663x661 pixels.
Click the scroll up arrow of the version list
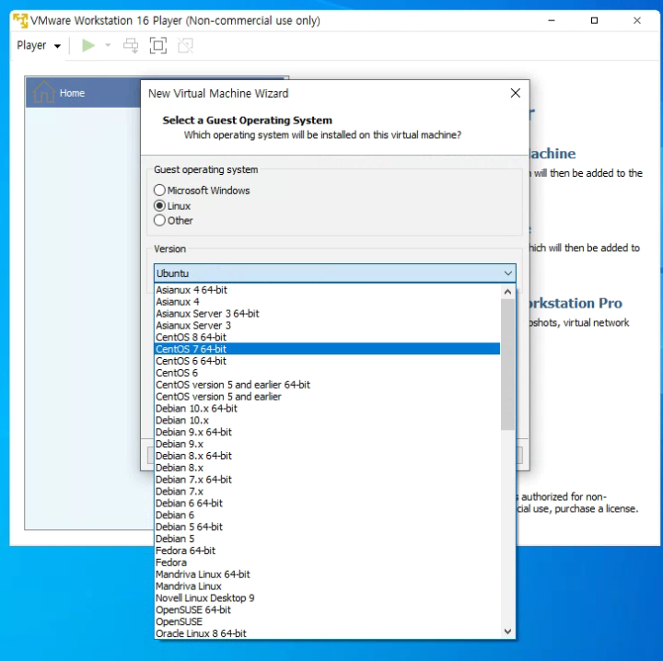click(507, 292)
